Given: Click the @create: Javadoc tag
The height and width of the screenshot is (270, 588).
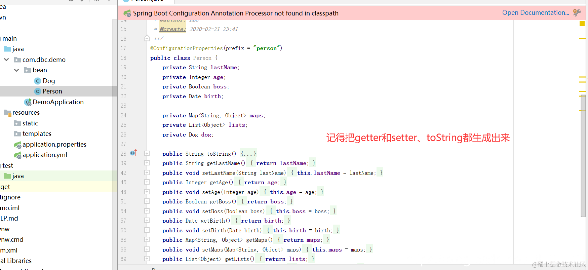Looking at the screenshot, I should (x=172, y=29).
